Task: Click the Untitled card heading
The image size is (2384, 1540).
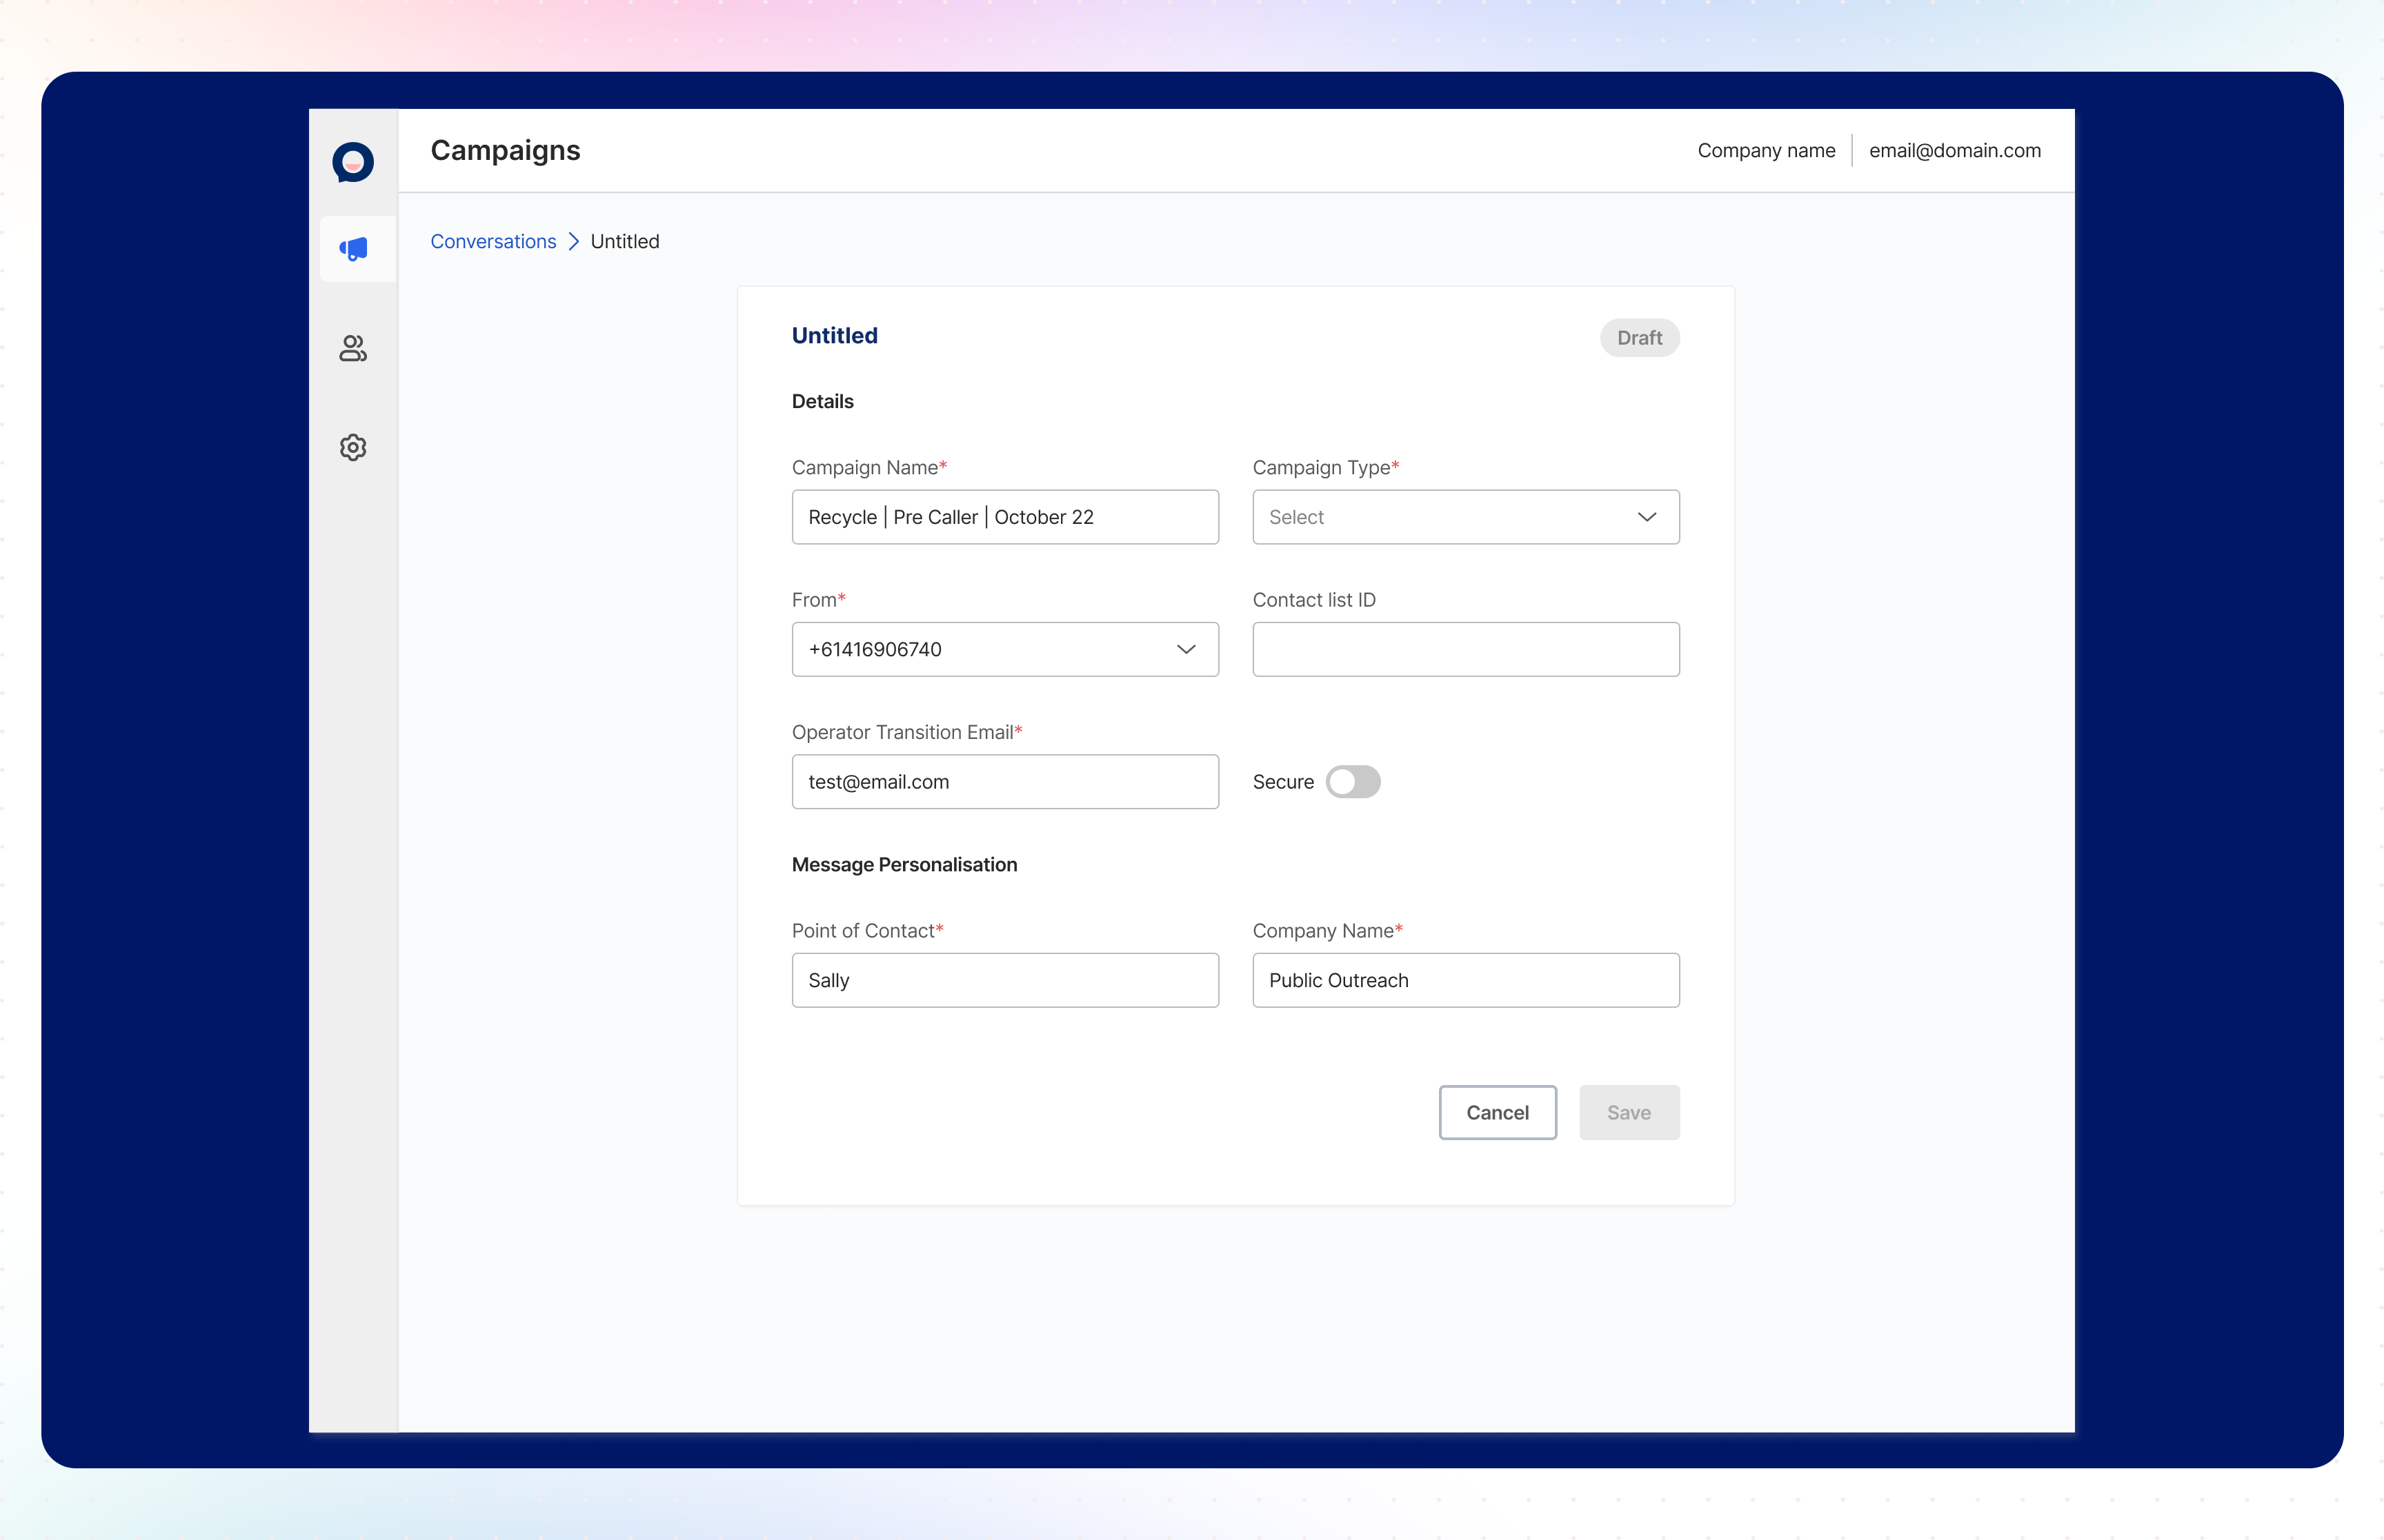Action: click(x=835, y=335)
